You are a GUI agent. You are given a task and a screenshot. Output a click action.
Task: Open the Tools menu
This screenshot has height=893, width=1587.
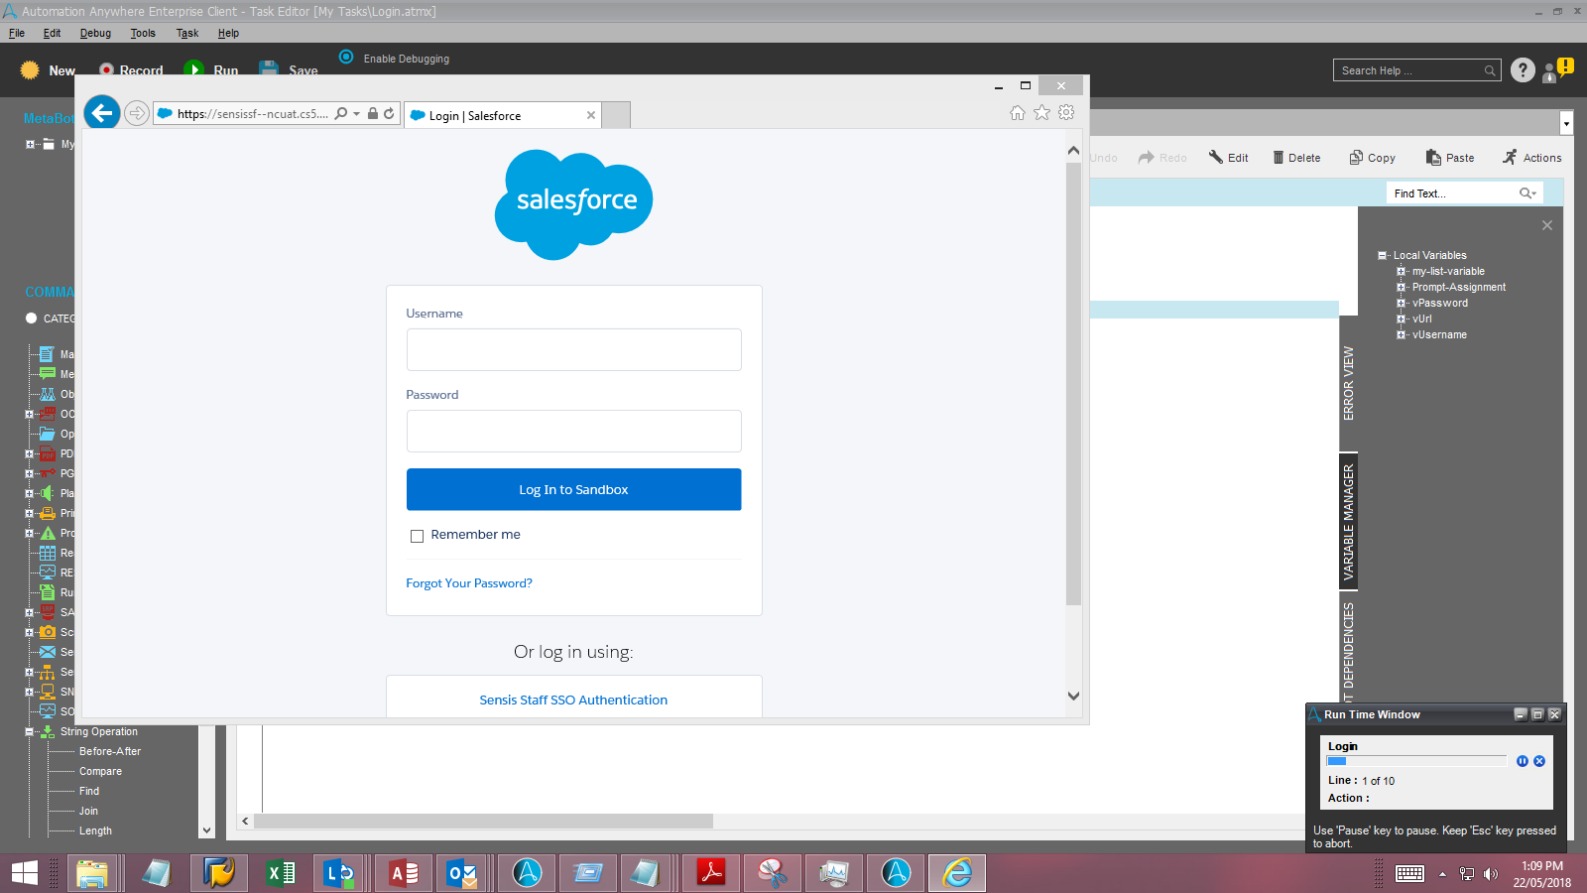[143, 33]
